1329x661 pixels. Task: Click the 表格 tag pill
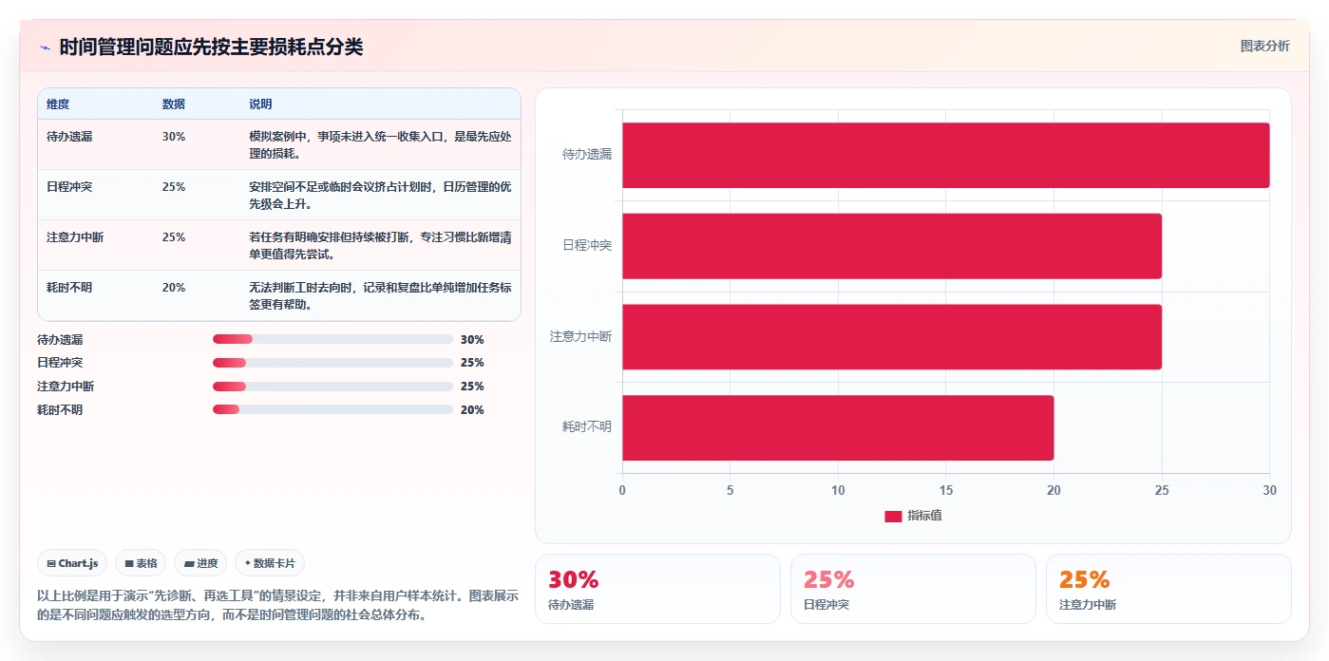[x=141, y=563]
